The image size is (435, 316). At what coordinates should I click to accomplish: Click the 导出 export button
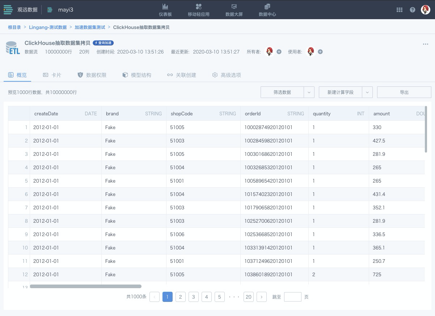404,92
